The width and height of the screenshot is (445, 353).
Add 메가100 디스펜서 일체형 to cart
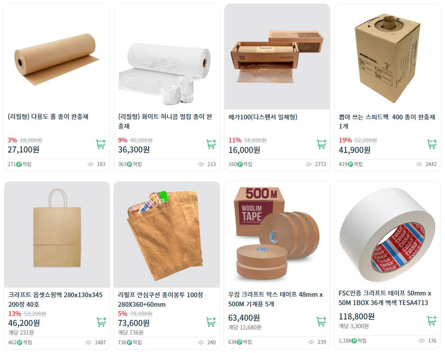[x=322, y=144]
